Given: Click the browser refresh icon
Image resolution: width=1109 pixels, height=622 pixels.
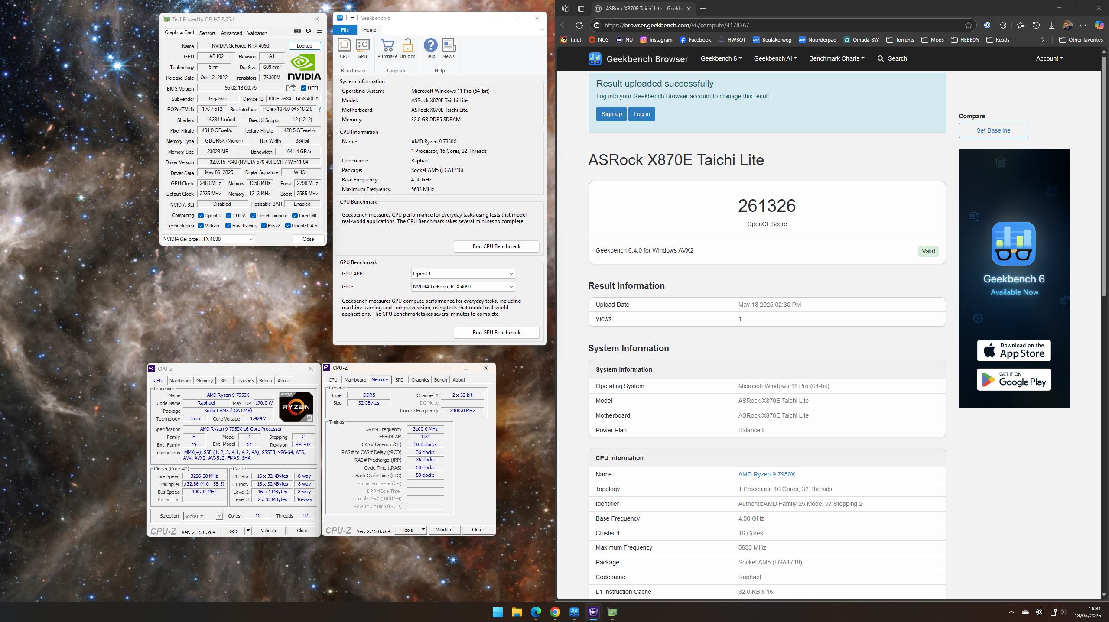Looking at the screenshot, I should point(579,25).
